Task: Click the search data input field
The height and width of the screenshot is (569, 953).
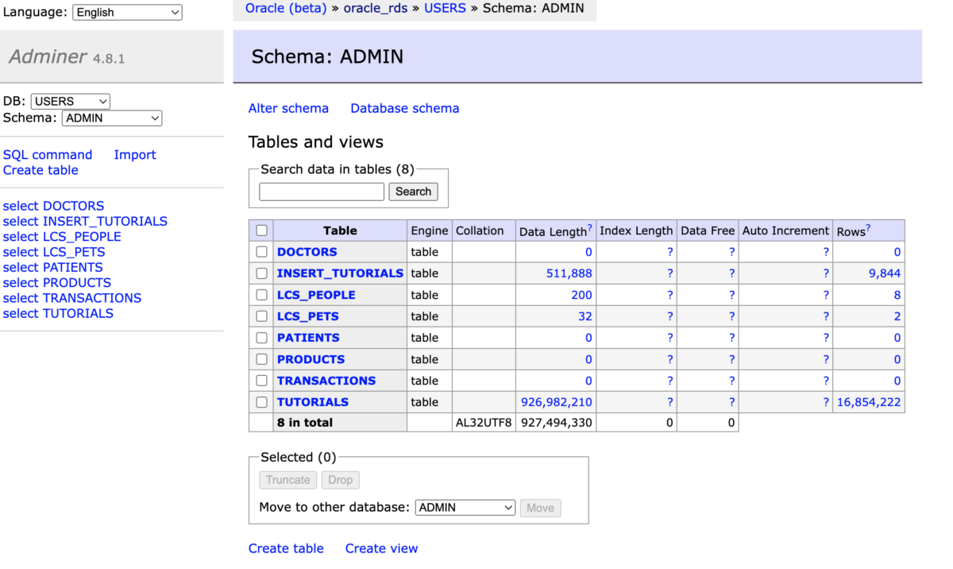Action: tap(321, 192)
